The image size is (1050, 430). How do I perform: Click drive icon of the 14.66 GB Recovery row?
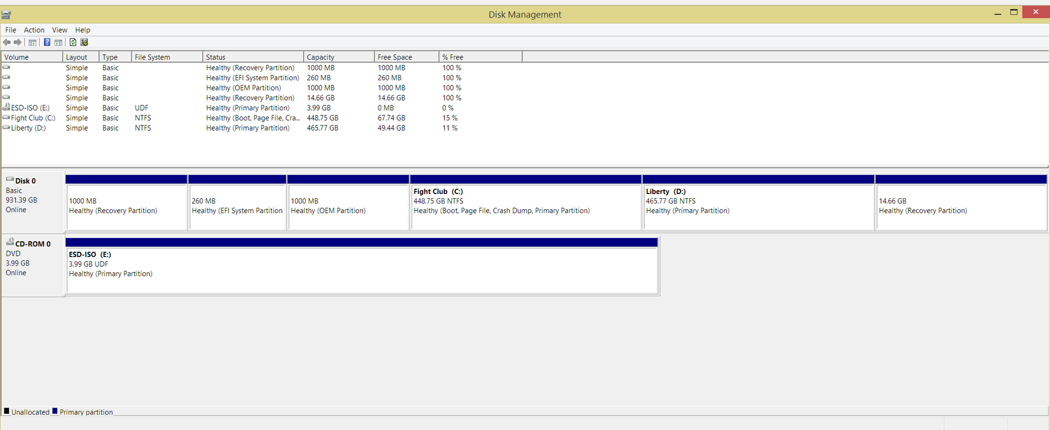(6, 97)
